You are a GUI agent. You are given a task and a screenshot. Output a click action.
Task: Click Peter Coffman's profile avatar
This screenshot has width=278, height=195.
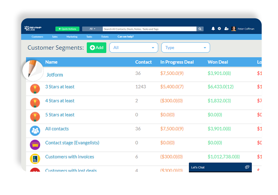(234, 28)
